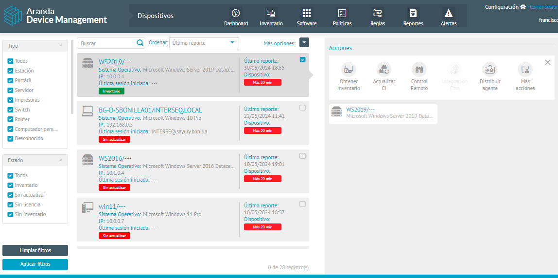This screenshot has width=558, height=278.
Task: Click the search magnifier icon
Action: point(140,43)
